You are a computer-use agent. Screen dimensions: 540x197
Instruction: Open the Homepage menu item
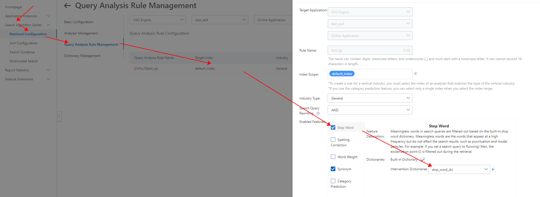coord(13,7)
